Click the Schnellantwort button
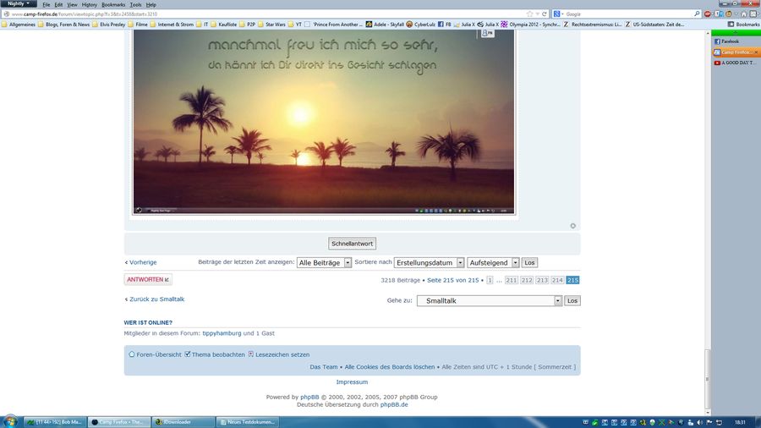The image size is (761, 428). (353, 244)
